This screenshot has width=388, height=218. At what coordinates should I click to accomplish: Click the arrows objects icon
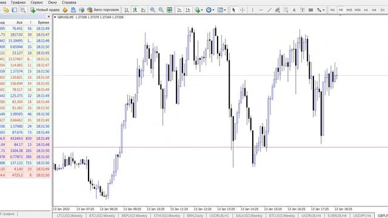319,10
